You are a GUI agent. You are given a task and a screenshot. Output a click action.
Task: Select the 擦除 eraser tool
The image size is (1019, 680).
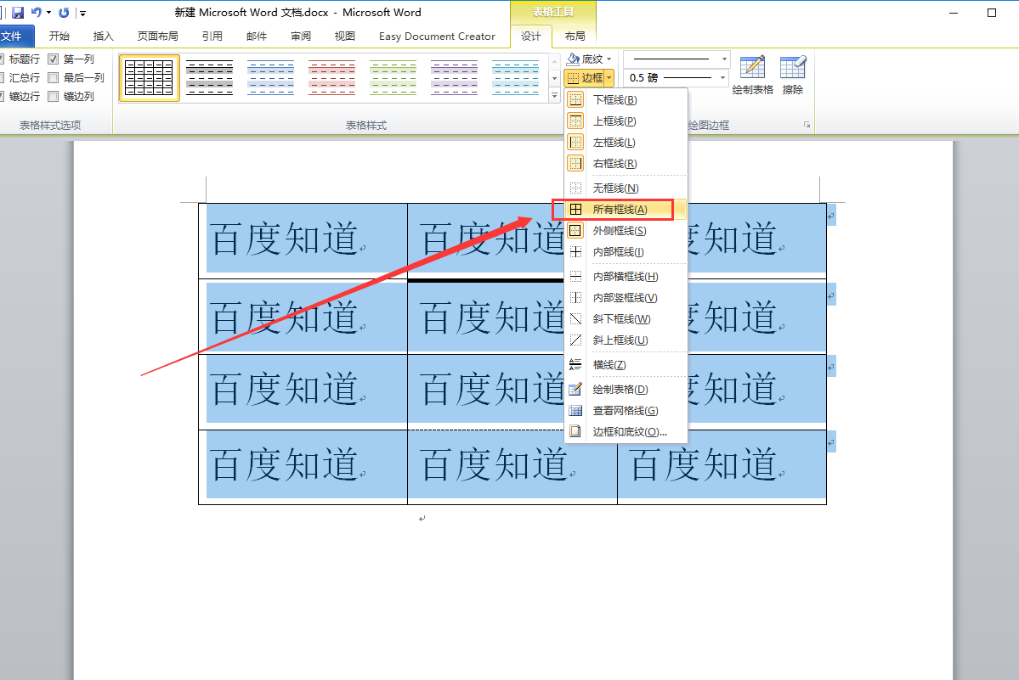coord(793,76)
